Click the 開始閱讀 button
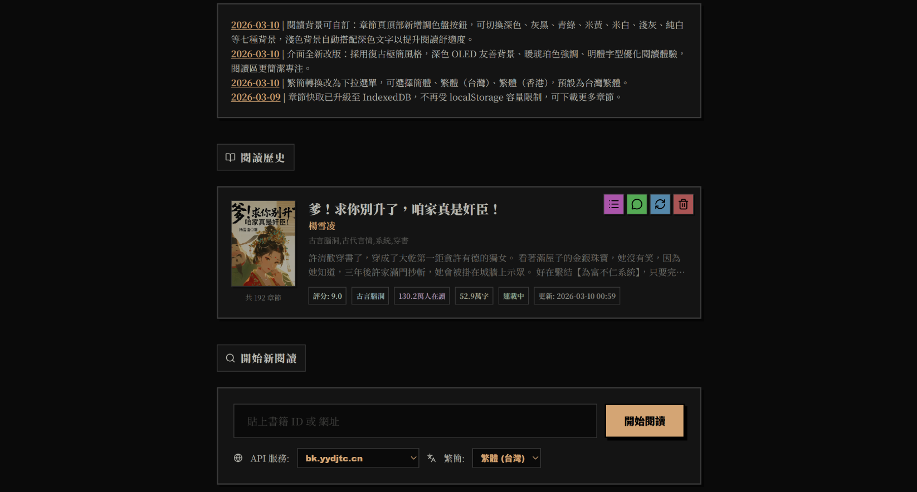This screenshot has height=492, width=917. (x=645, y=421)
